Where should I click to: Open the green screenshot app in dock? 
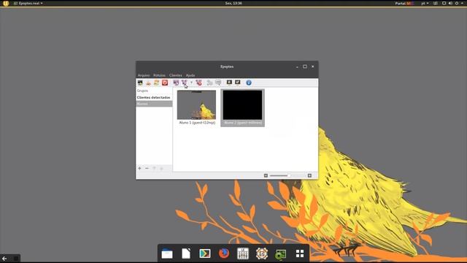point(280,254)
